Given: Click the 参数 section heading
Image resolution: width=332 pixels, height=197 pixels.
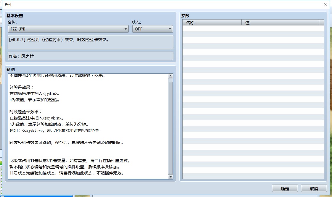Looking at the screenshot, I should pos(185,16).
